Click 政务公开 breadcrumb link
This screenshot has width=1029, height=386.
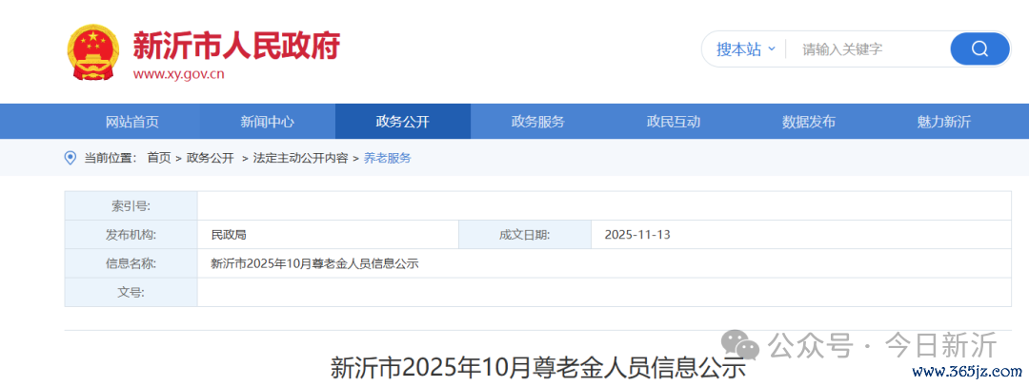[x=210, y=158]
